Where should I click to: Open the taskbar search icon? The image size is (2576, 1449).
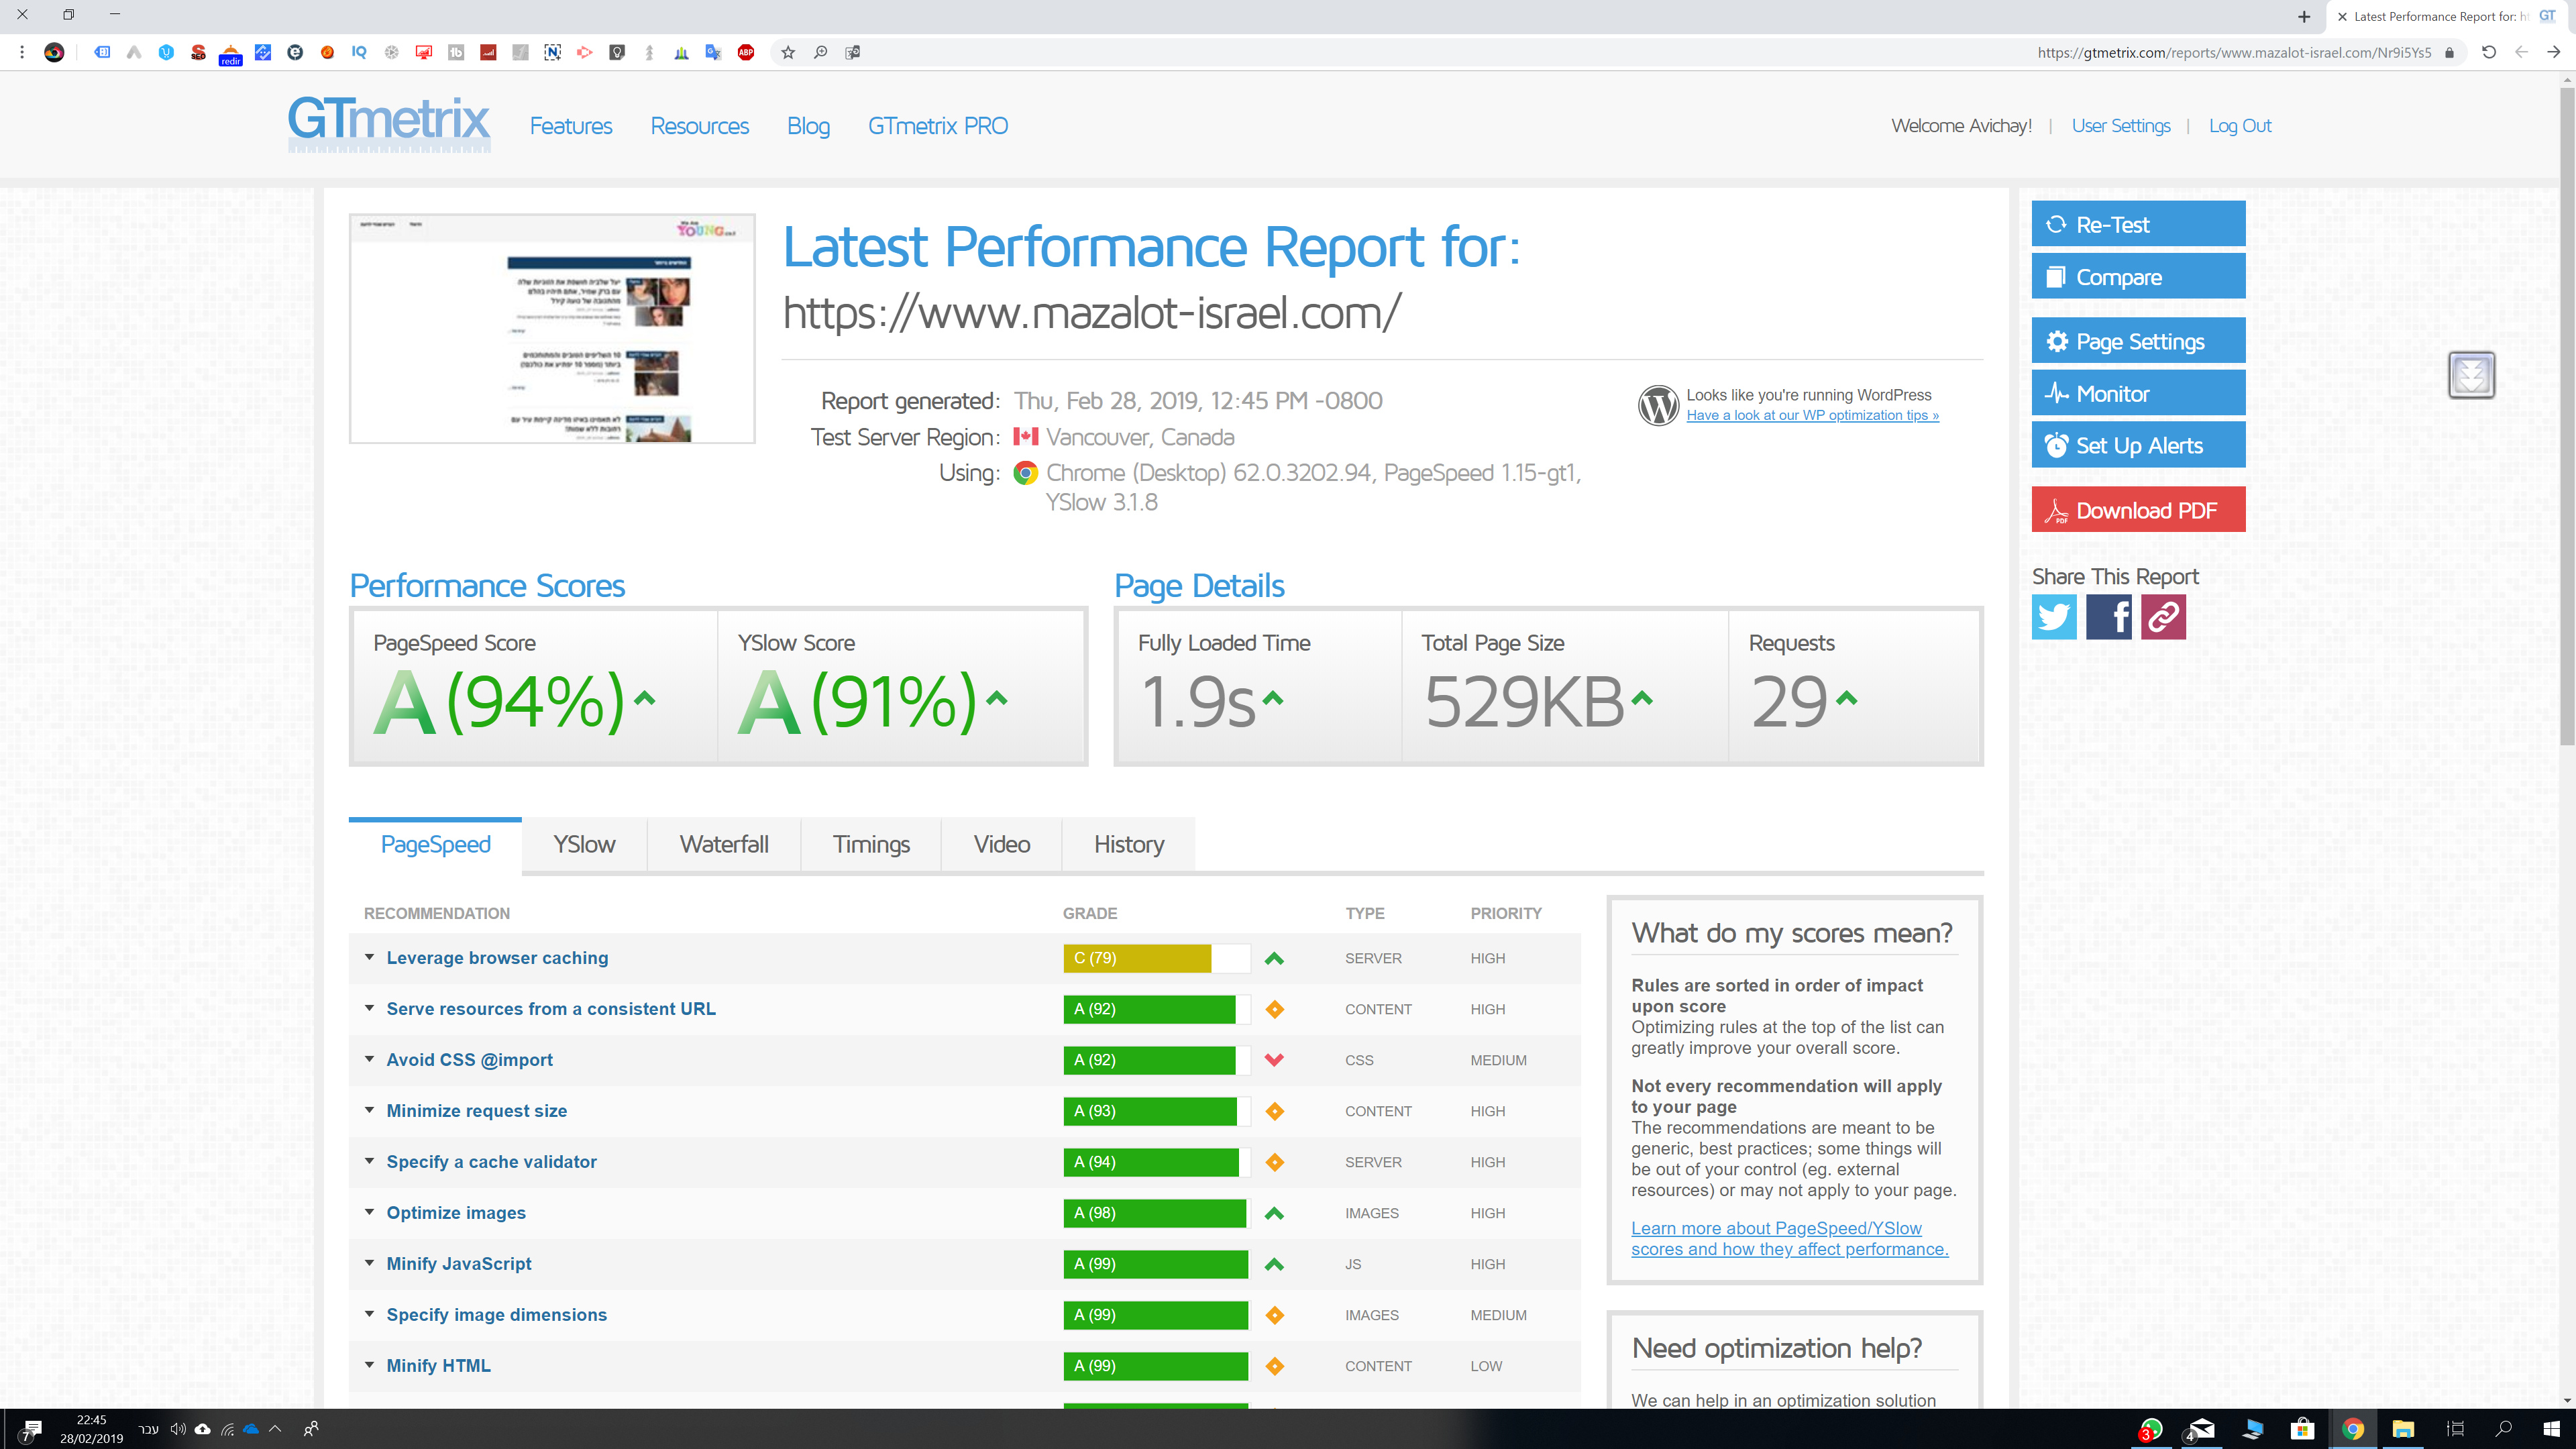(x=2504, y=1429)
